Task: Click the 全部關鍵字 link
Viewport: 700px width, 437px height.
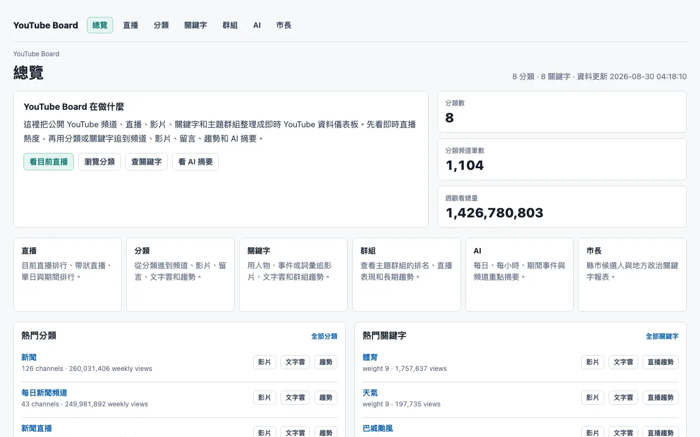Action: [x=662, y=336]
